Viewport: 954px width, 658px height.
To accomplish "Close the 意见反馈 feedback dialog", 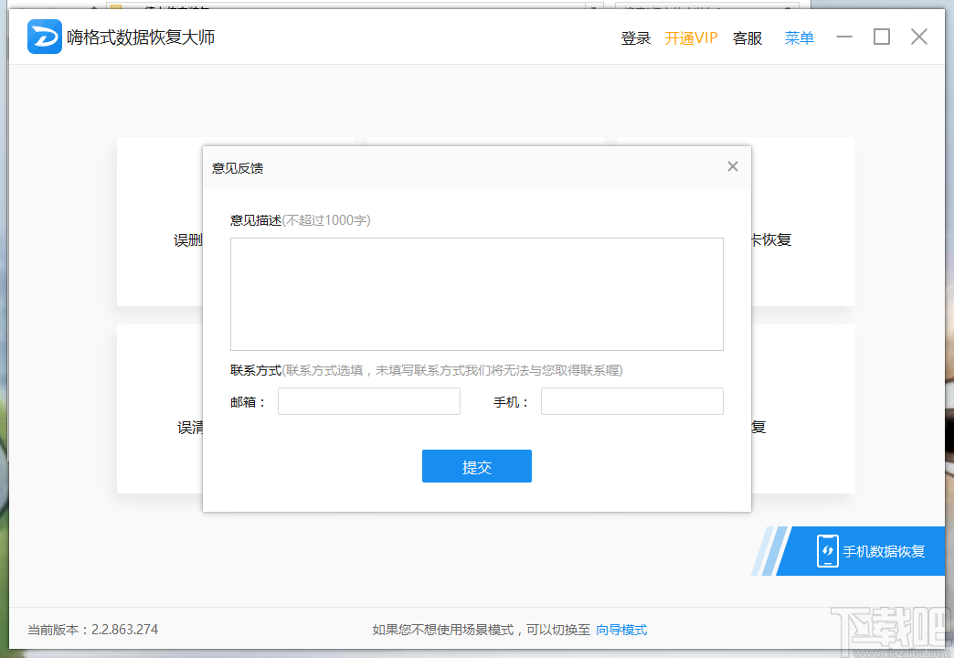I will pyautogui.click(x=733, y=166).
